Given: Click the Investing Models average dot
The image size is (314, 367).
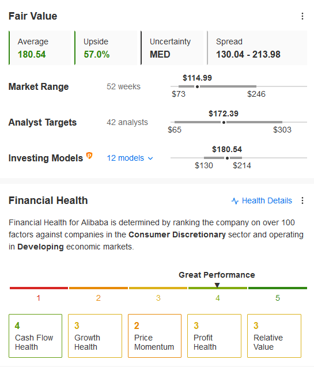Looking at the screenshot, I should point(227,158).
